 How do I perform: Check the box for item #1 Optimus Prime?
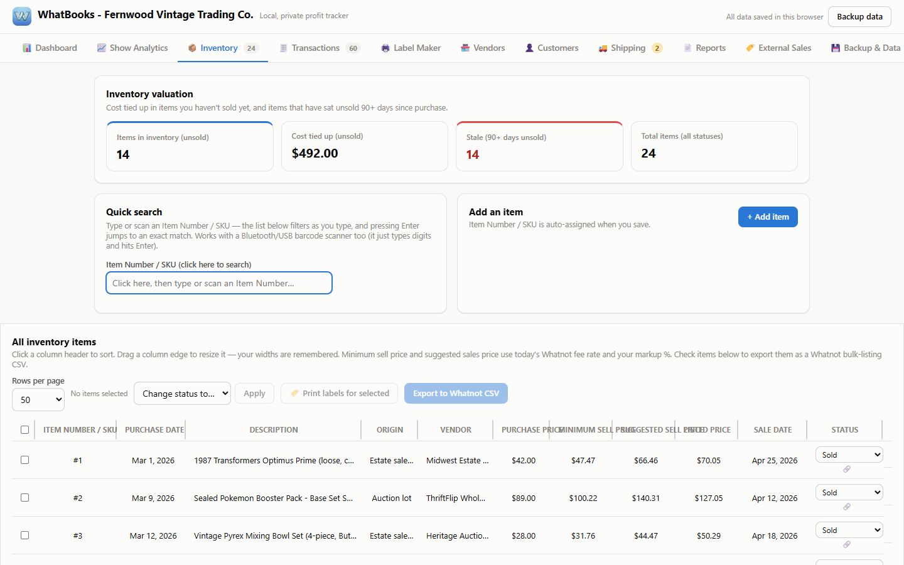[x=24, y=460]
